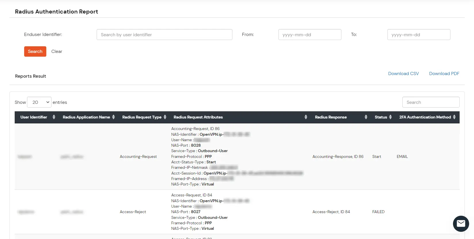Screen dimensions: 474x239
Task: Click the Access-Request, ID 84 attribute line
Action: tap(192, 195)
